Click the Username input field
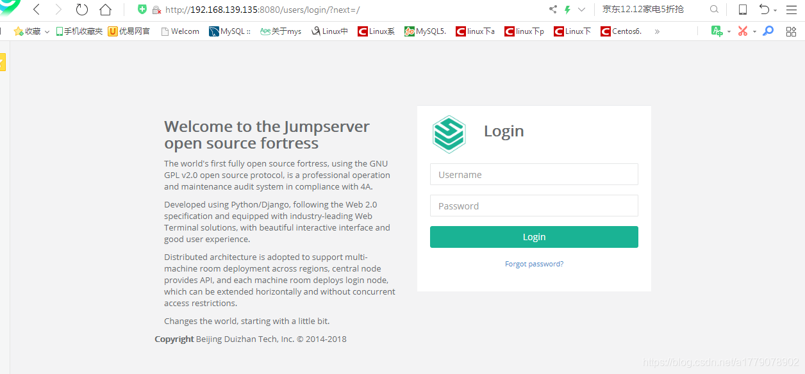 534,174
